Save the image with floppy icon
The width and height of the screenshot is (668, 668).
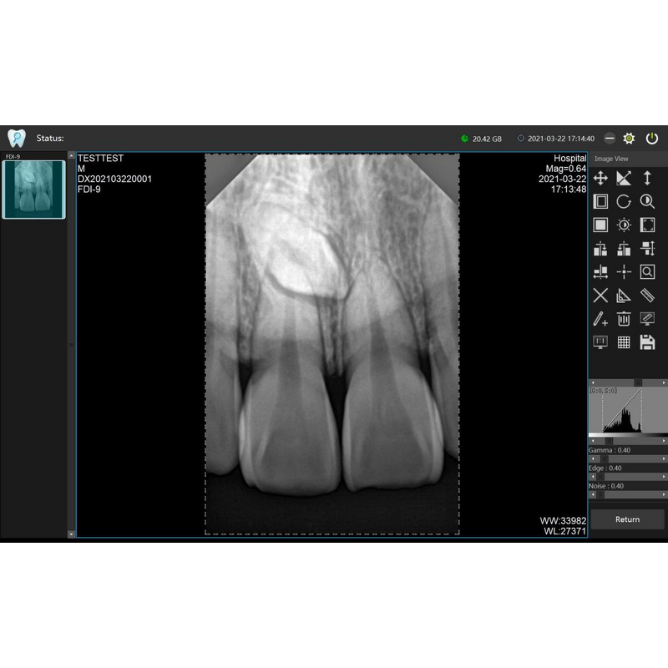(648, 341)
